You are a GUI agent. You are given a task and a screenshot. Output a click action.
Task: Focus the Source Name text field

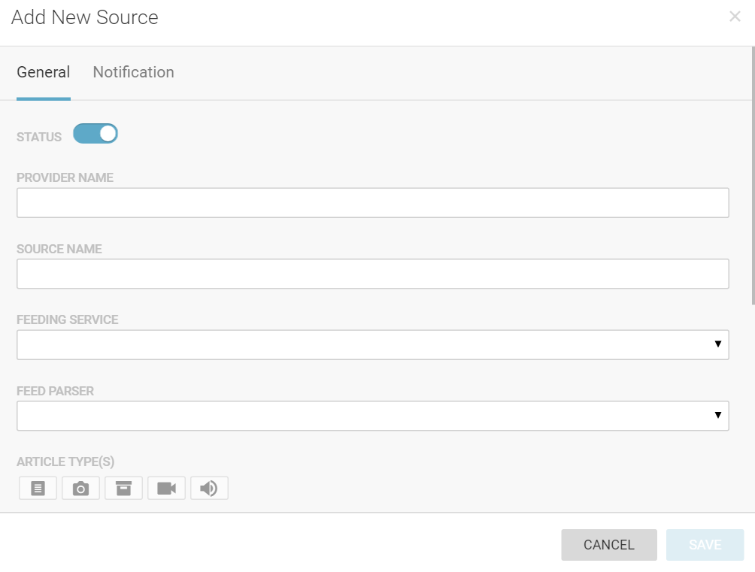[x=372, y=274]
